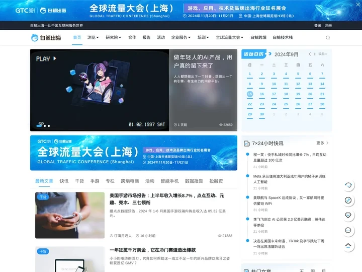Select calendar date 1 in September
The image size is (362, 272).
[x=250, y=74]
